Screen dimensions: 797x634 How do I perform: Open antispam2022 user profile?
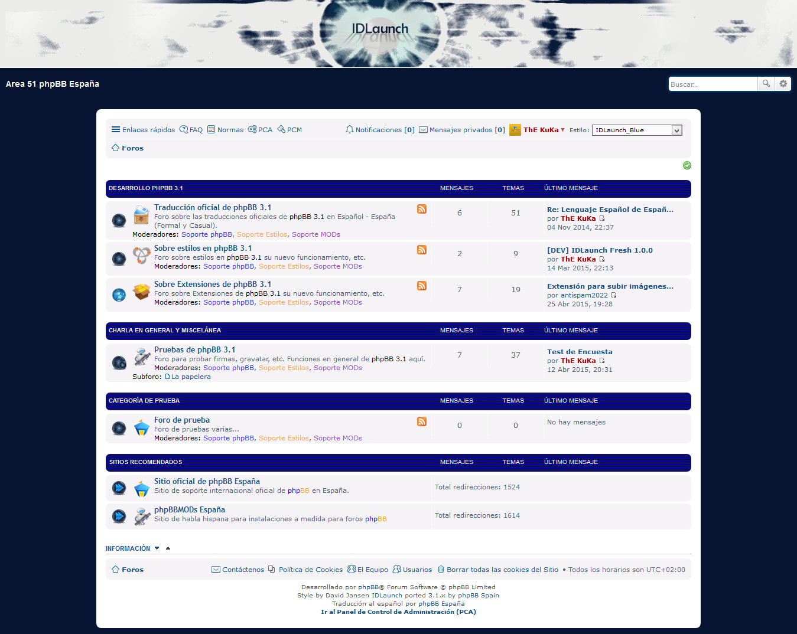pyautogui.click(x=584, y=295)
